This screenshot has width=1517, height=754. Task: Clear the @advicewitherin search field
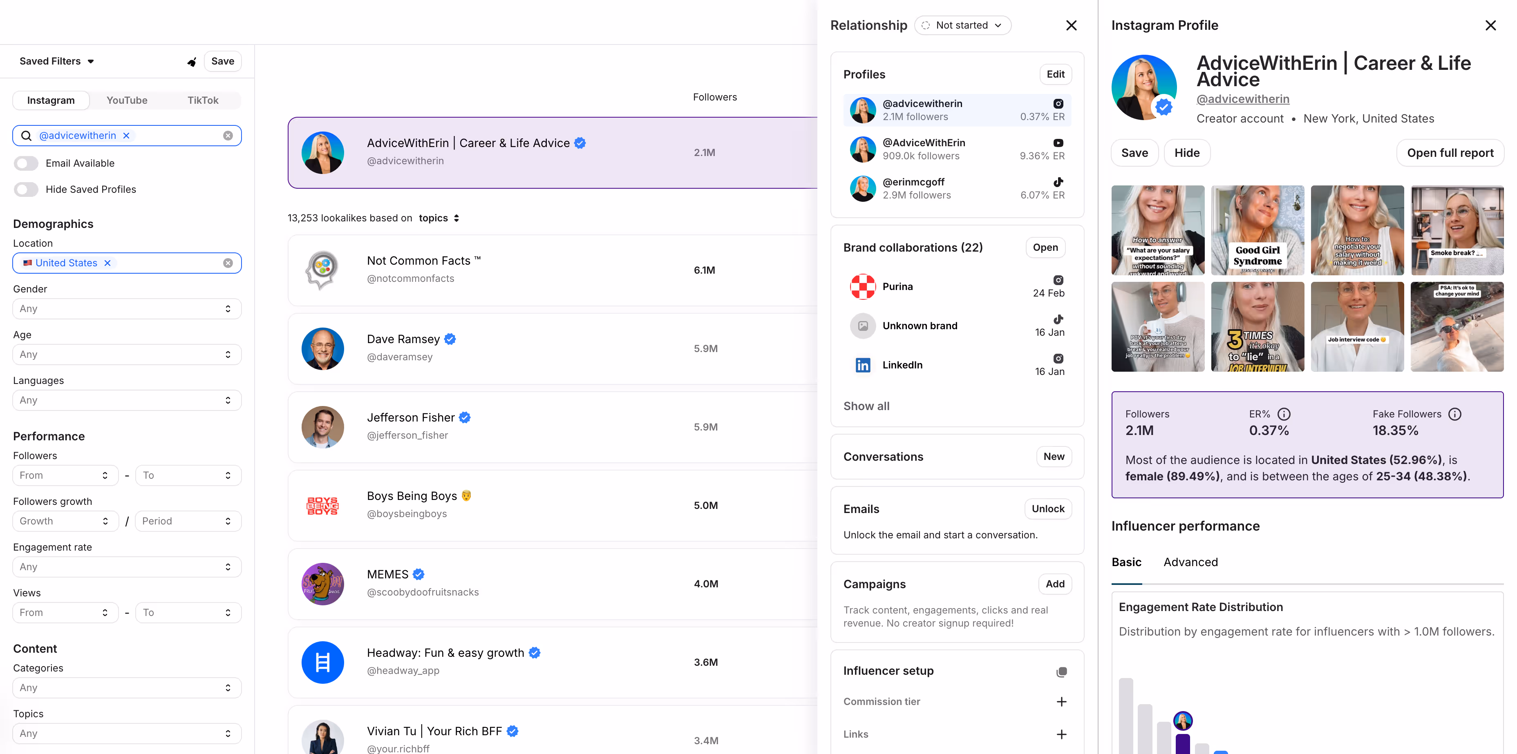tap(228, 136)
